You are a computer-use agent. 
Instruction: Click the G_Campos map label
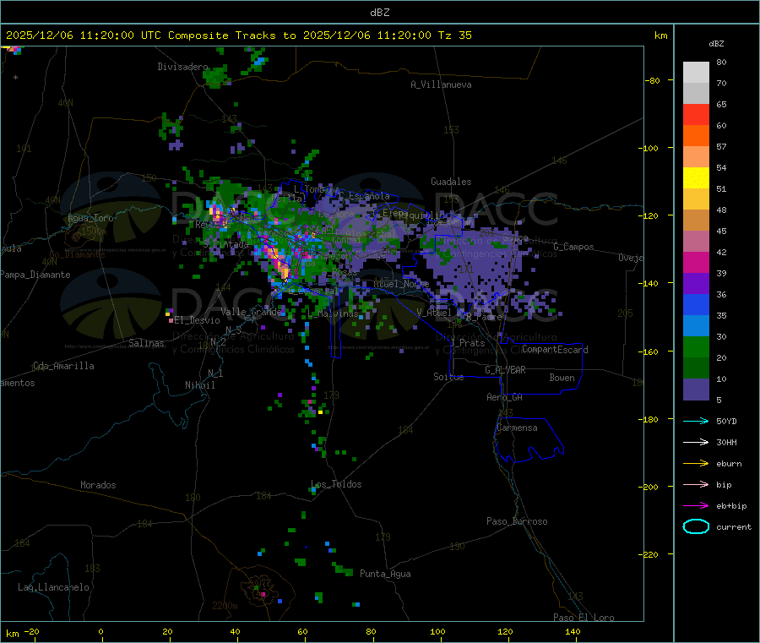(574, 247)
